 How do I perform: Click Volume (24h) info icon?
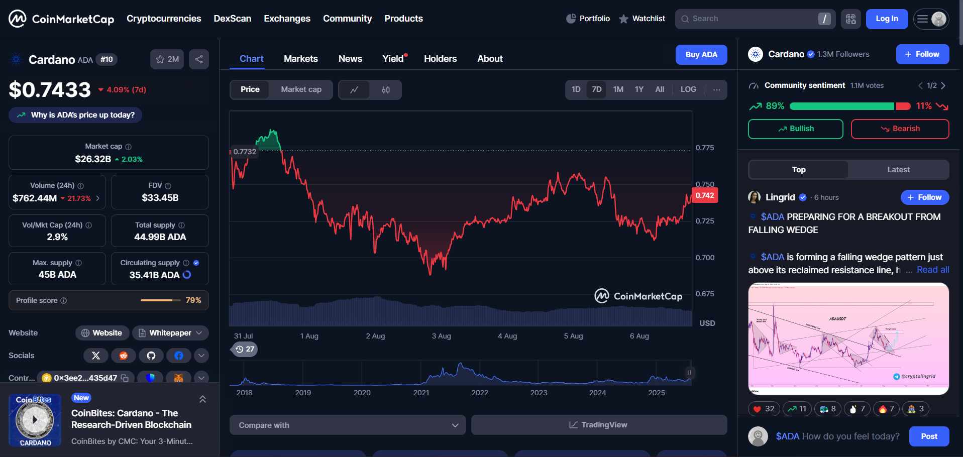click(x=80, y=186)
